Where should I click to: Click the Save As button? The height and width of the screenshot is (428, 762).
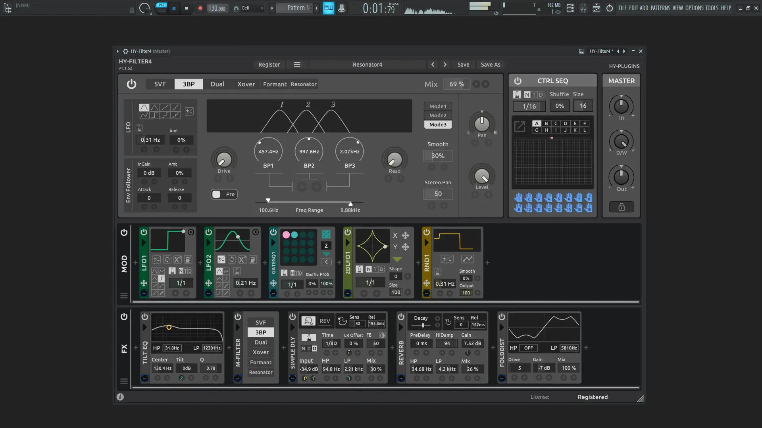coord(490,65)
